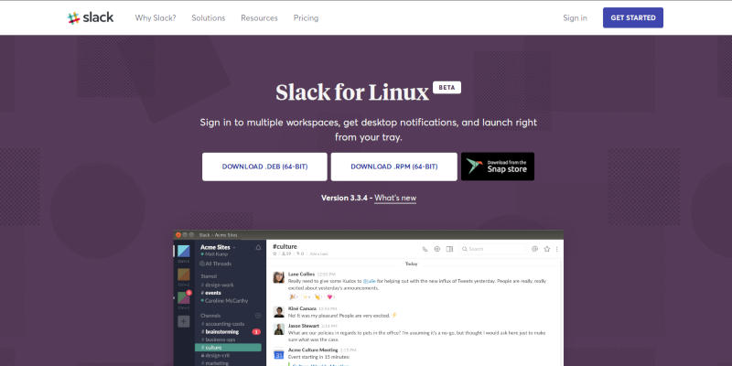The height and width of the screenshot is (366, 732).
Task: Click the calendar icon for Acme Culture Meeting
Action: pos(279,353)
